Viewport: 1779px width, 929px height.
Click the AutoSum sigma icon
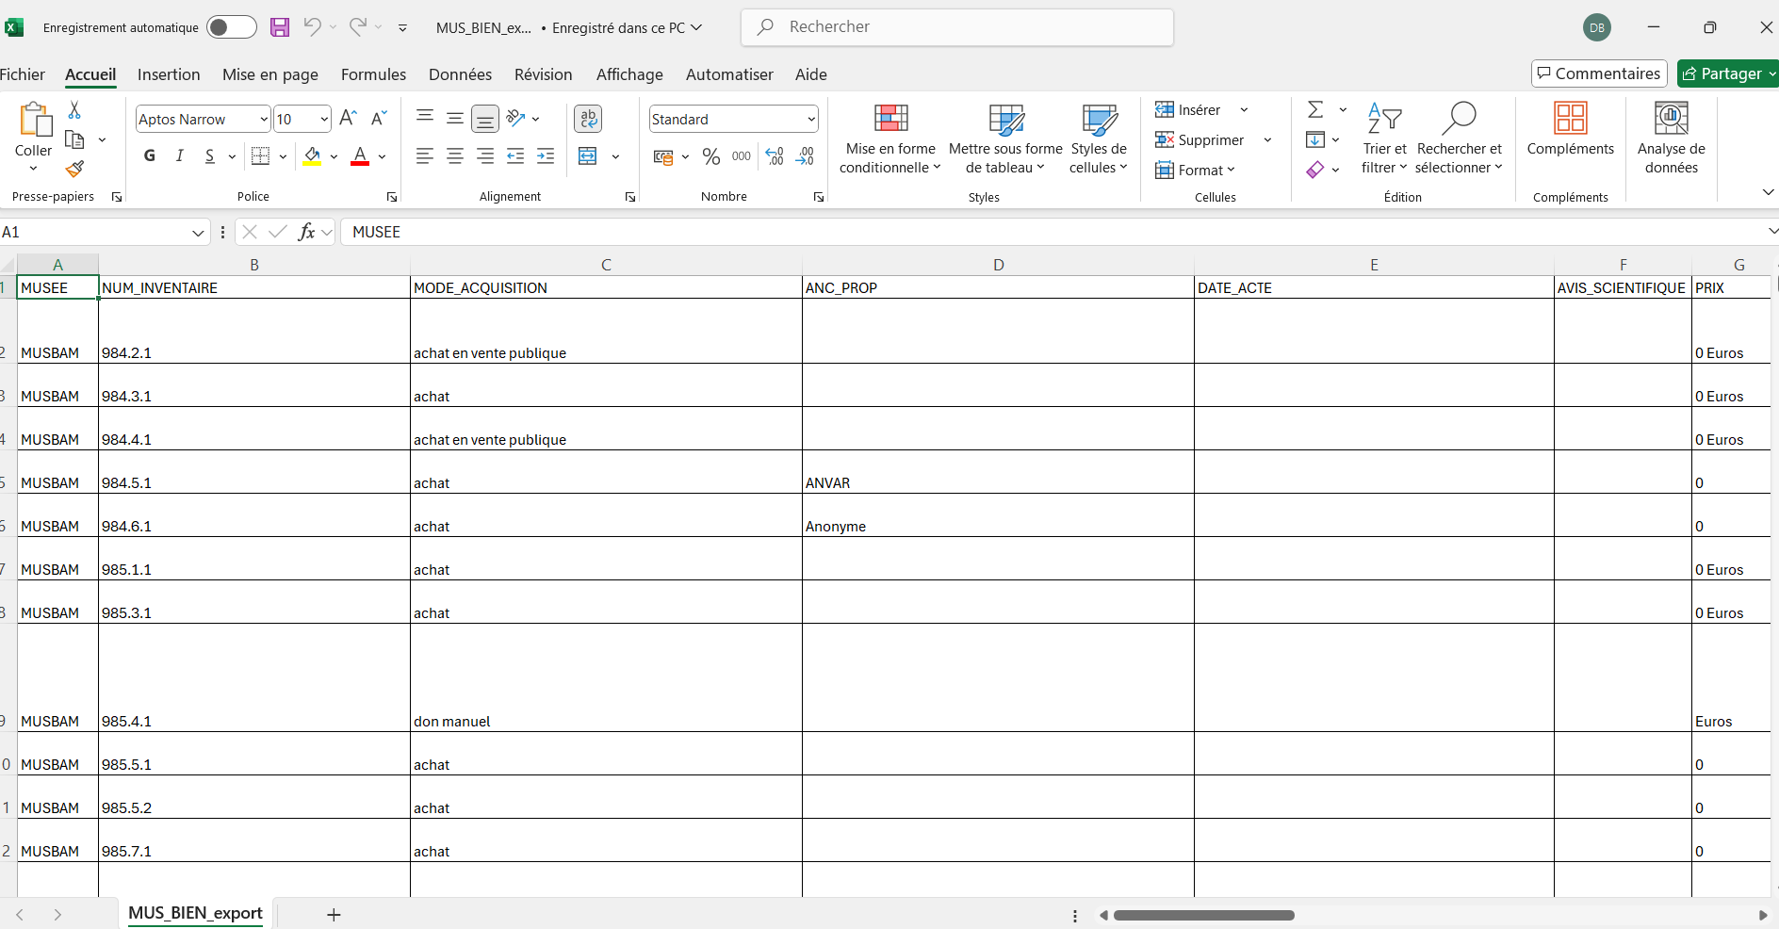click(x=1315, y=110)
